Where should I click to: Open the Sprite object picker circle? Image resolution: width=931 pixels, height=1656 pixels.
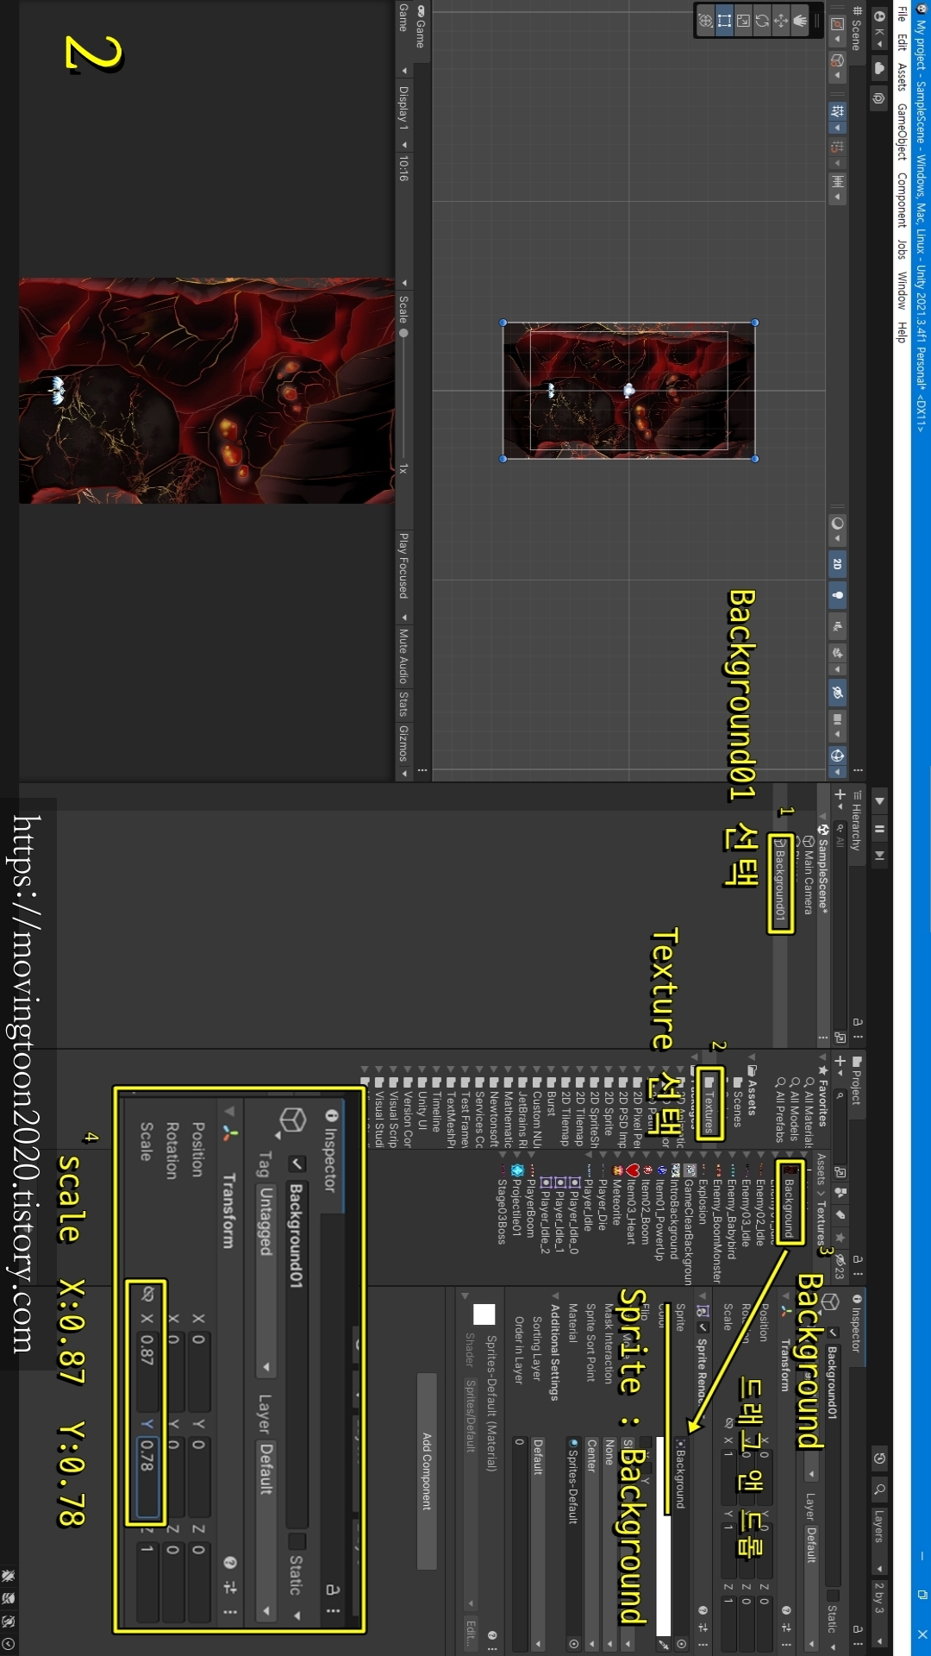[681, 1644]
